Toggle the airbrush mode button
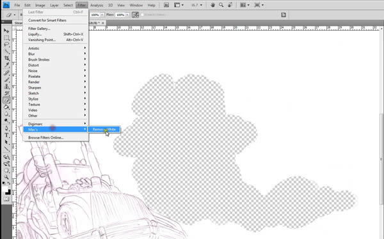Viewport: 384px width, 239px height. click(136, 15)
